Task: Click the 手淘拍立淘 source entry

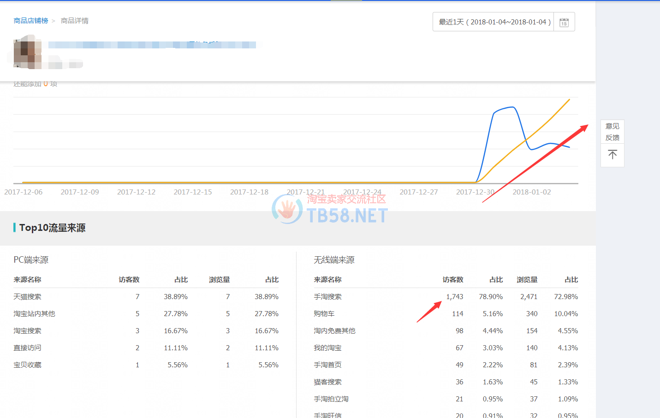Action: (x=331, y=399)
